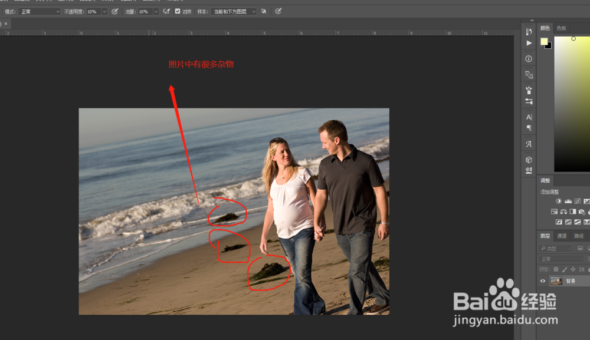Viewport: 590px width, 340px height.
Task: Switch to the 图层 tab
Action: [545, 236]
